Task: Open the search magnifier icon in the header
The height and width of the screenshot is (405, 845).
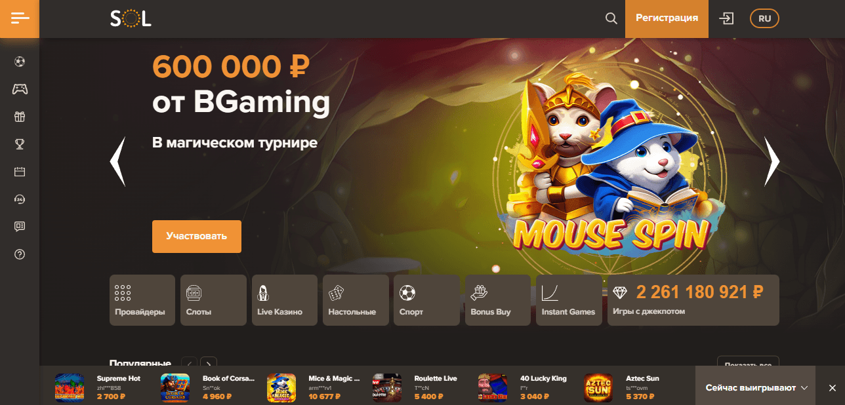Action: (611, 18)
